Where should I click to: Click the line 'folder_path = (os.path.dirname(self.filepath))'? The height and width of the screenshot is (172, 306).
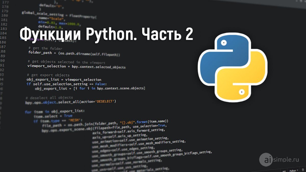click(74, 53)
